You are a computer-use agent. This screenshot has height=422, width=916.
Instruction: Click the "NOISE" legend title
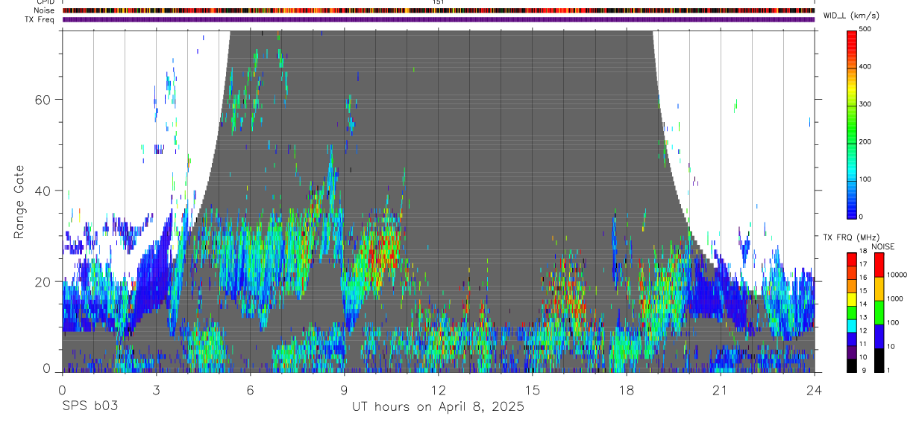pos(883,246)
